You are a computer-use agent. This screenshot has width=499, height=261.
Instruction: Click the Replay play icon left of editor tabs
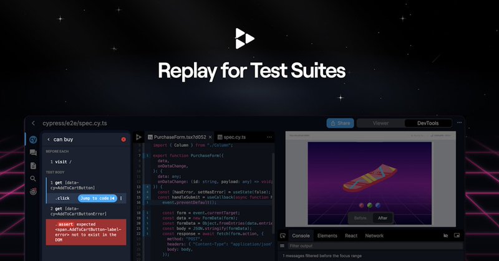tap(138, 137)
